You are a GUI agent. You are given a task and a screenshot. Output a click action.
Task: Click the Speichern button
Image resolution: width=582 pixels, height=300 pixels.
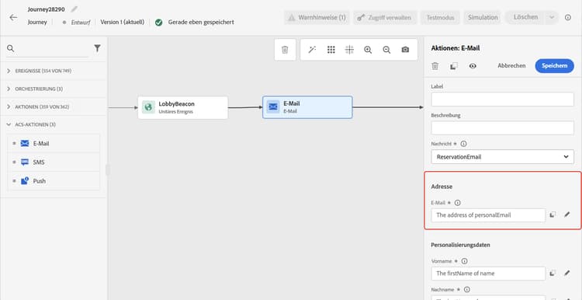[x=554, y=66]
